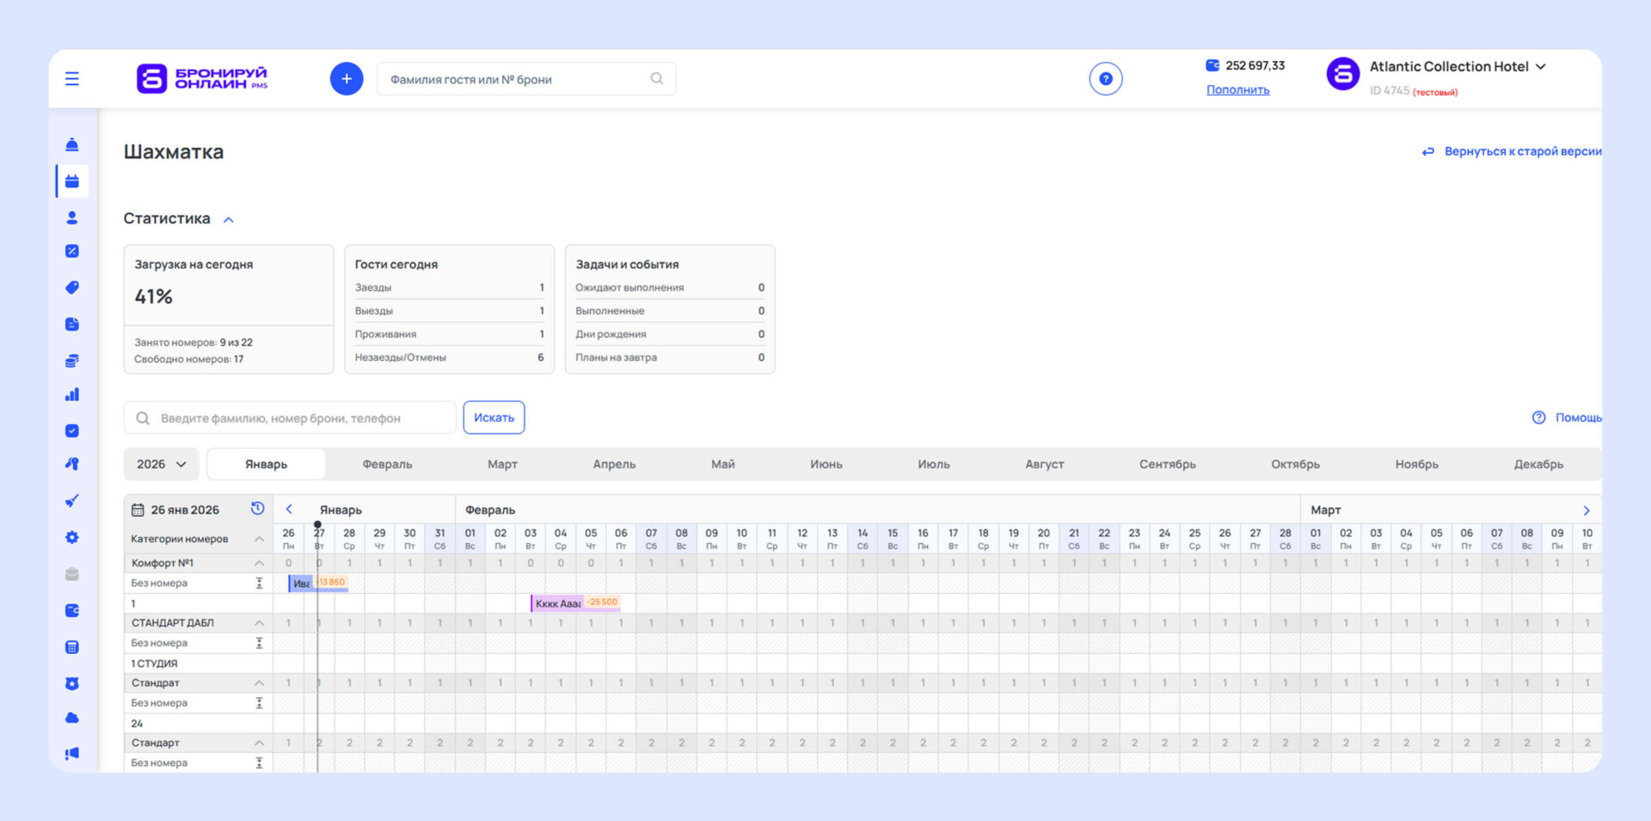1651x821 pixels.
Task: Open the bar chart reports icon in sidebar
Action: pos(72,395)
